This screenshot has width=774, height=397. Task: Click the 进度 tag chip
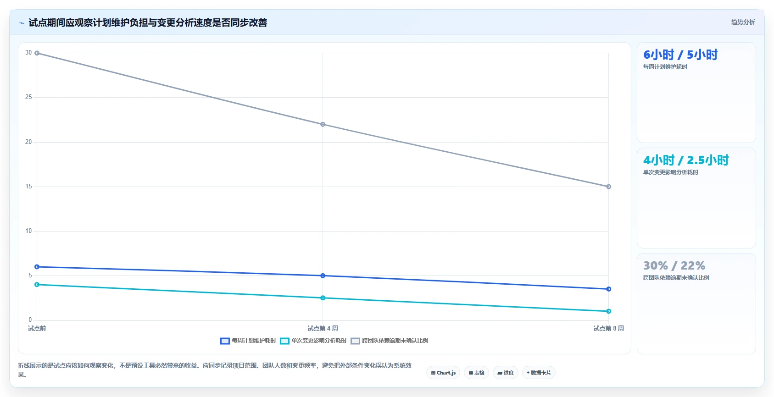pos(506,373)
